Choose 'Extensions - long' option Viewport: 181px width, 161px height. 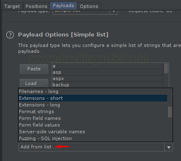coord(93,105)
